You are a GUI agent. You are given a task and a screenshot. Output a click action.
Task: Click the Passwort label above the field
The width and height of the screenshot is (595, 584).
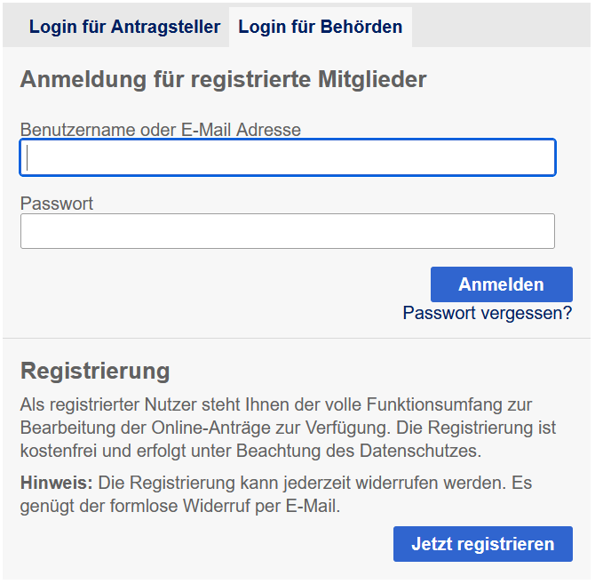coord(57,204)
